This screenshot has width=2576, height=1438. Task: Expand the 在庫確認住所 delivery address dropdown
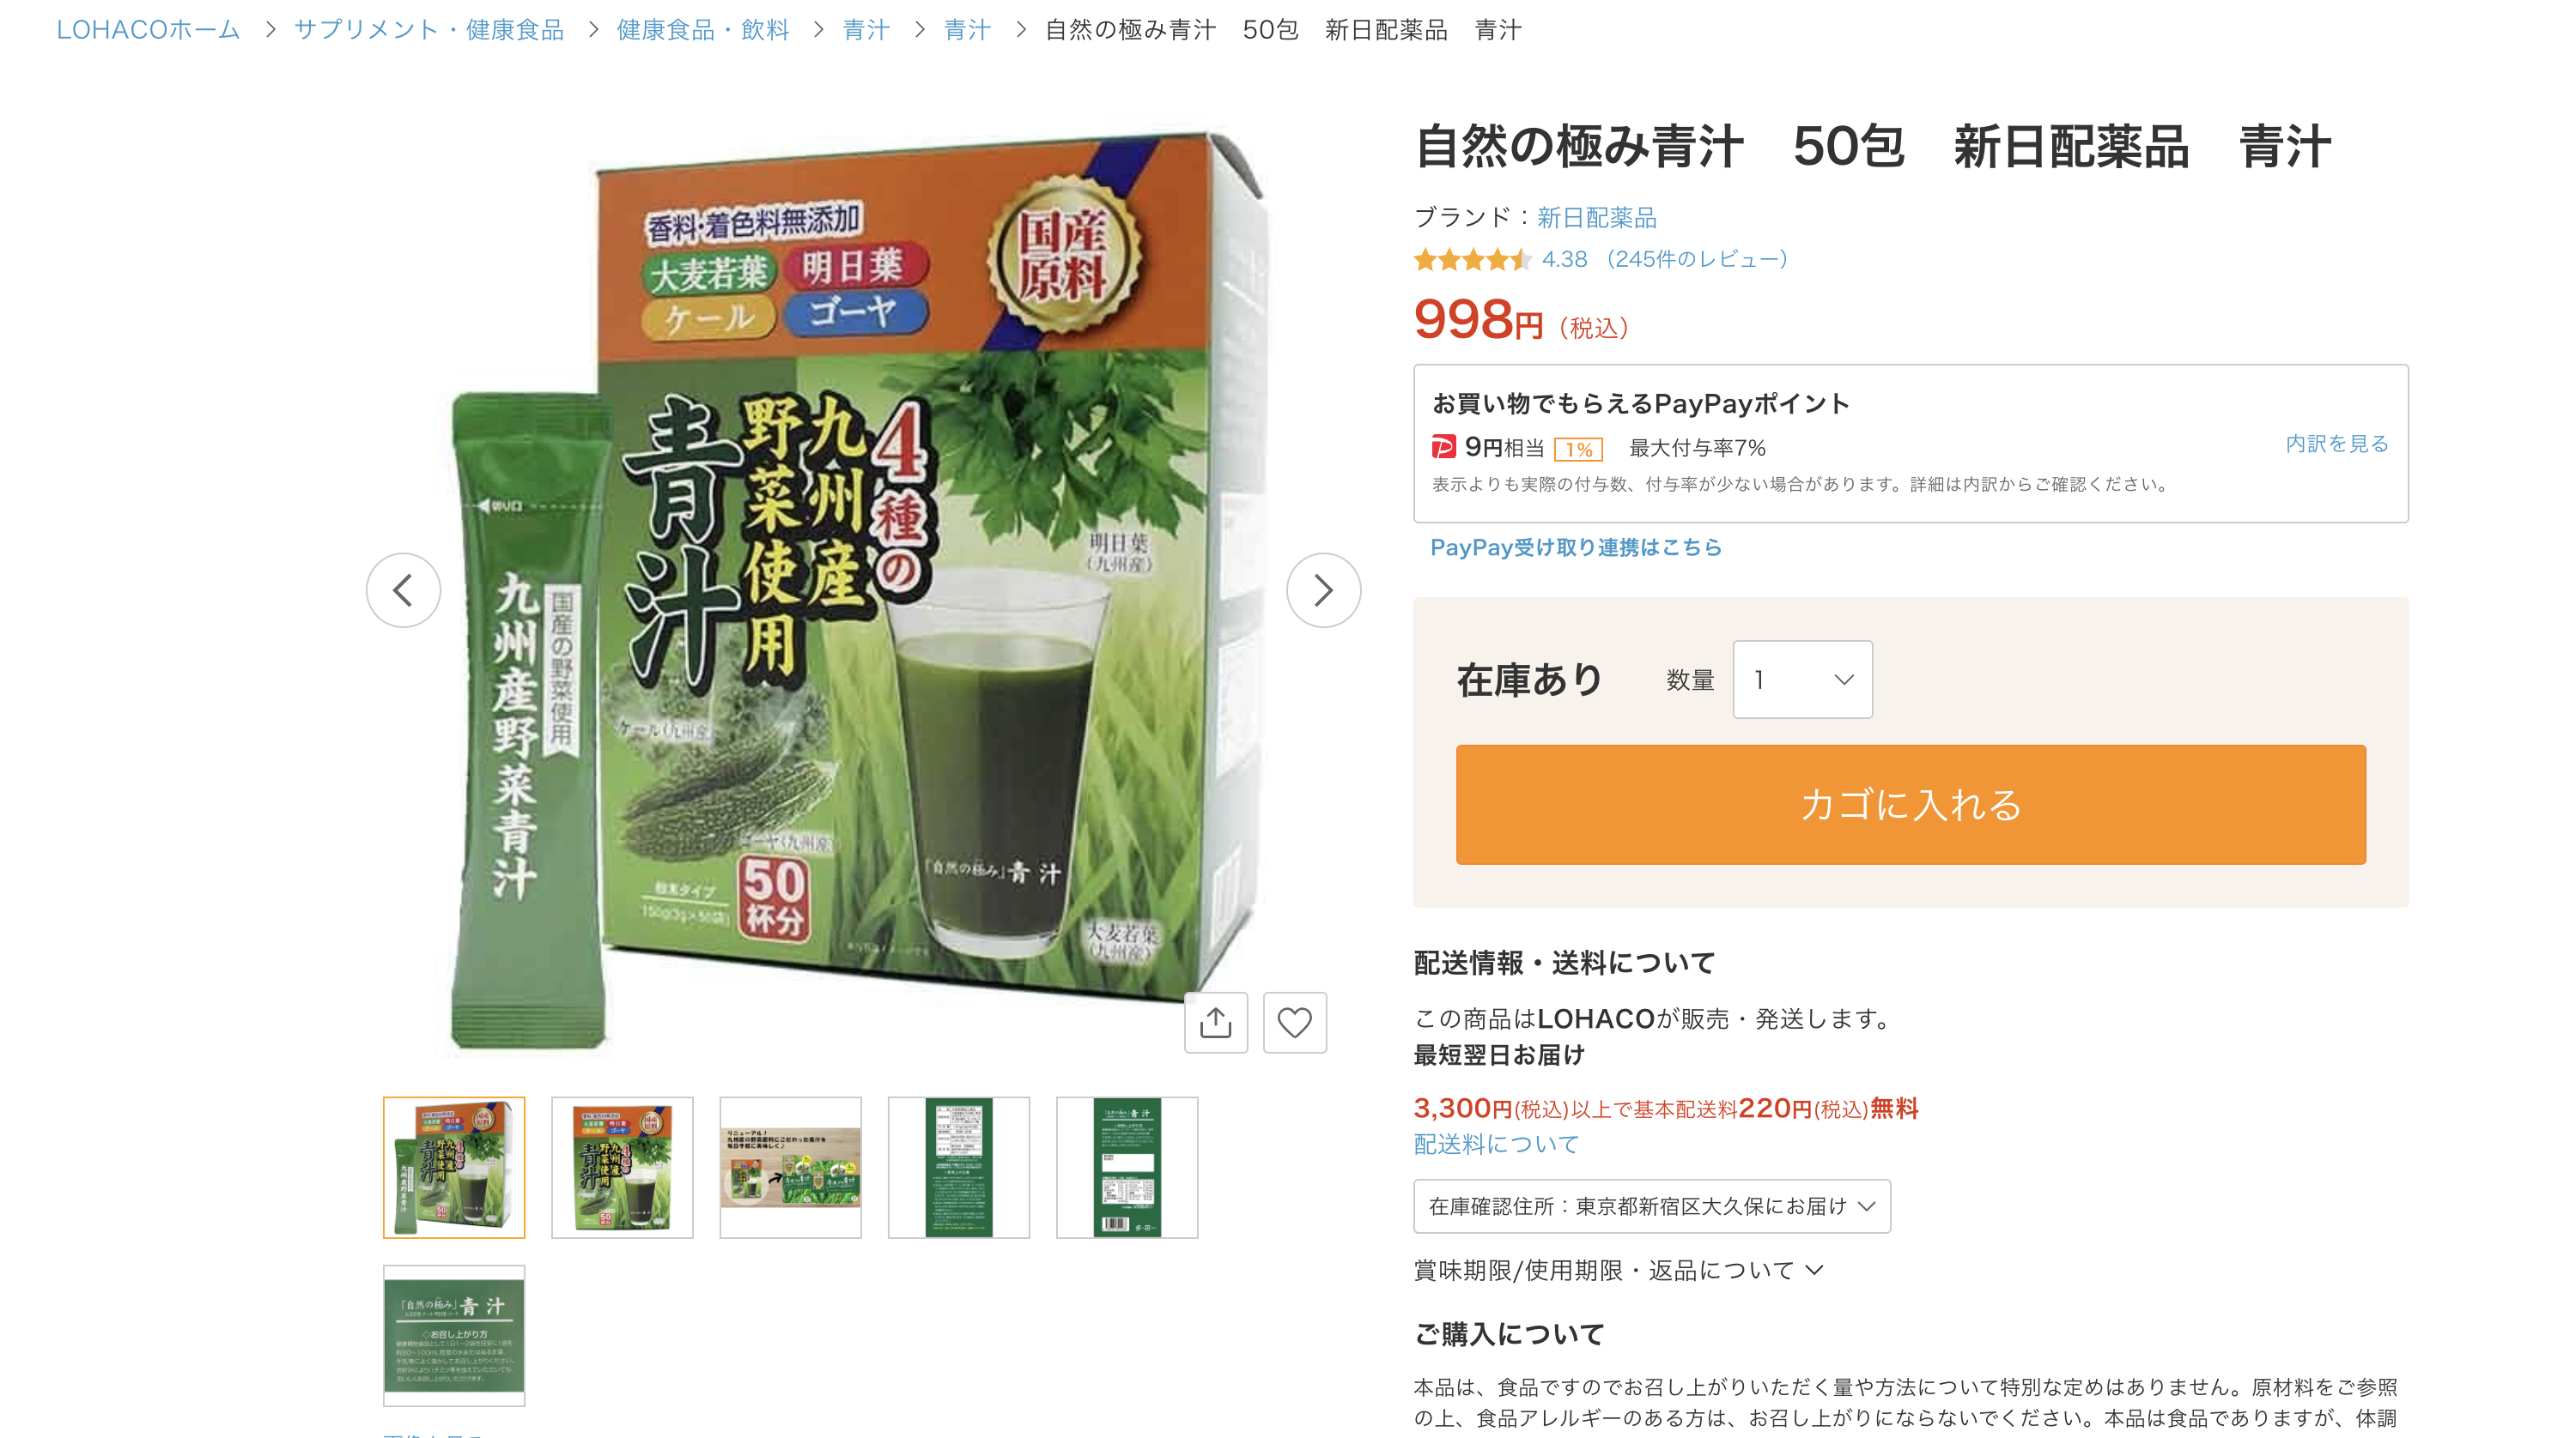(1651, 1206)
